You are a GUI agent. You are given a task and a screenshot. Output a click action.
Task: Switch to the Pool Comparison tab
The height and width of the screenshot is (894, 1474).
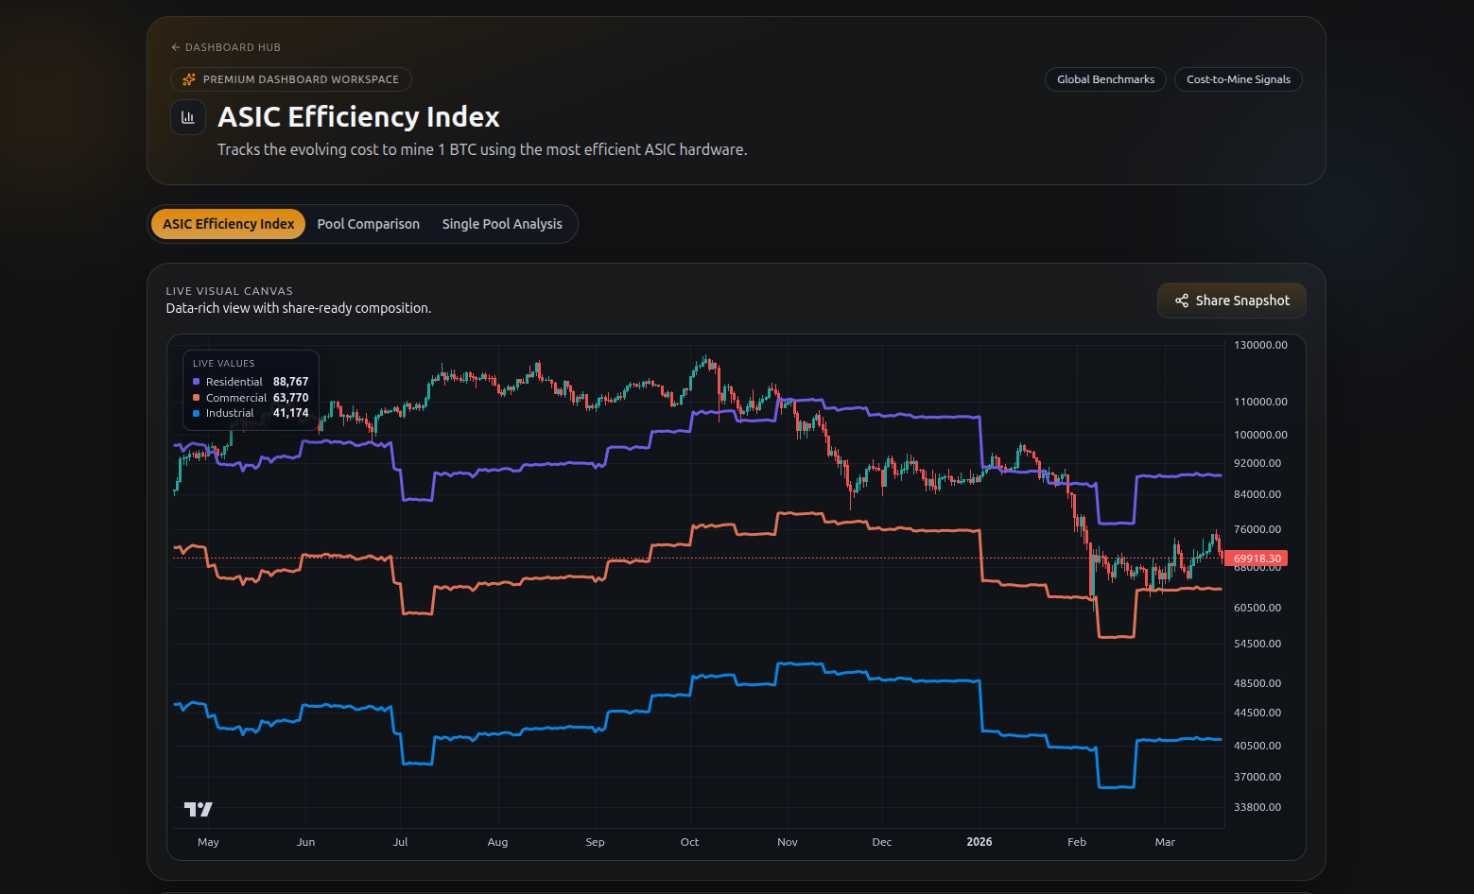(368, 223)
